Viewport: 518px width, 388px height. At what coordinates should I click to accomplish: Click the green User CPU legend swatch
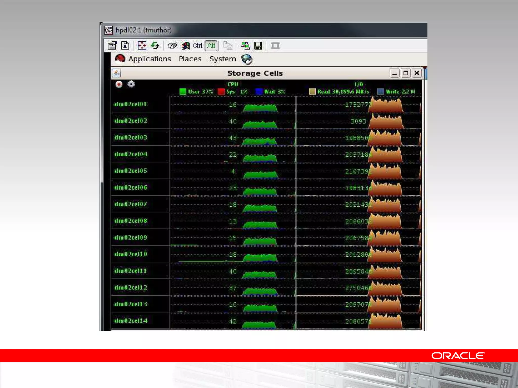coord(183,91)
